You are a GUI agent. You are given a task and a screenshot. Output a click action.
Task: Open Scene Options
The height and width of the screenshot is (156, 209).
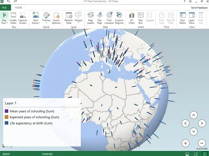[56, 18]
